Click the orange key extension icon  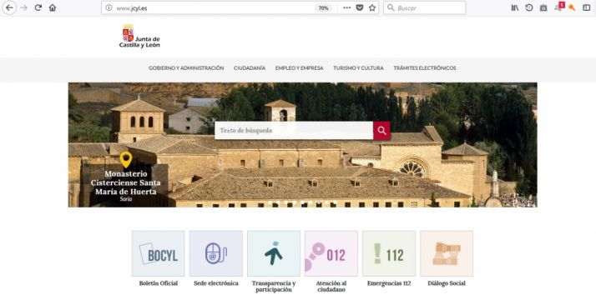[x=572, y=7]
